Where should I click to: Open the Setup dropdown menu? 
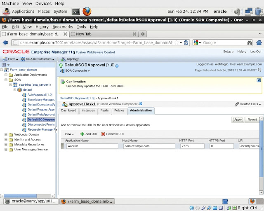tap(229, 52)
